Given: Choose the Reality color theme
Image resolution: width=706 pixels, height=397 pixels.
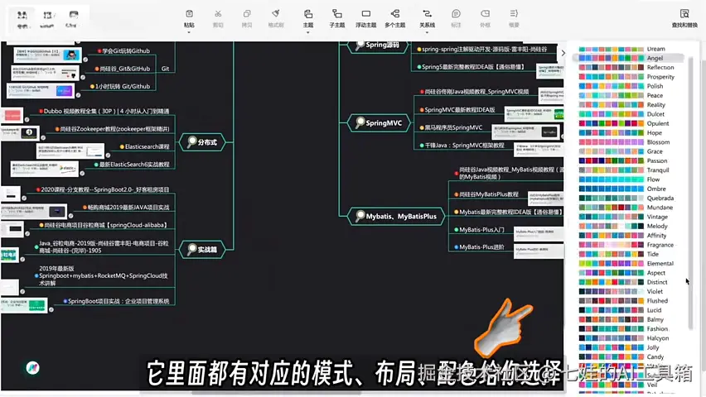Looking at the screenshot, I should 621,105.
